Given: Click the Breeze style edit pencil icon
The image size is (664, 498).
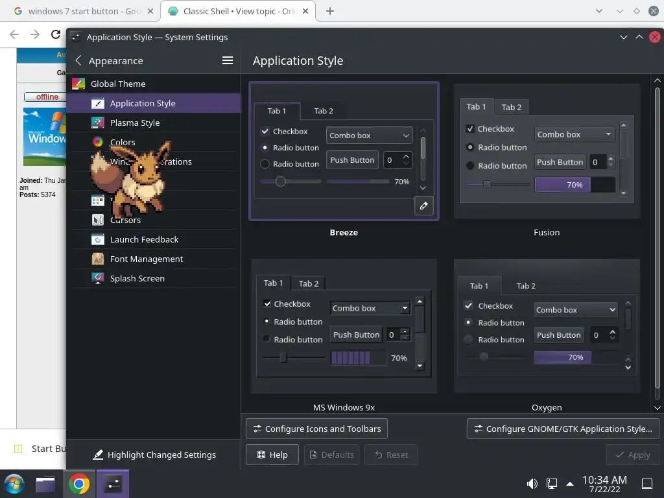Looking at the screenshot, I should tap(423, 206).
